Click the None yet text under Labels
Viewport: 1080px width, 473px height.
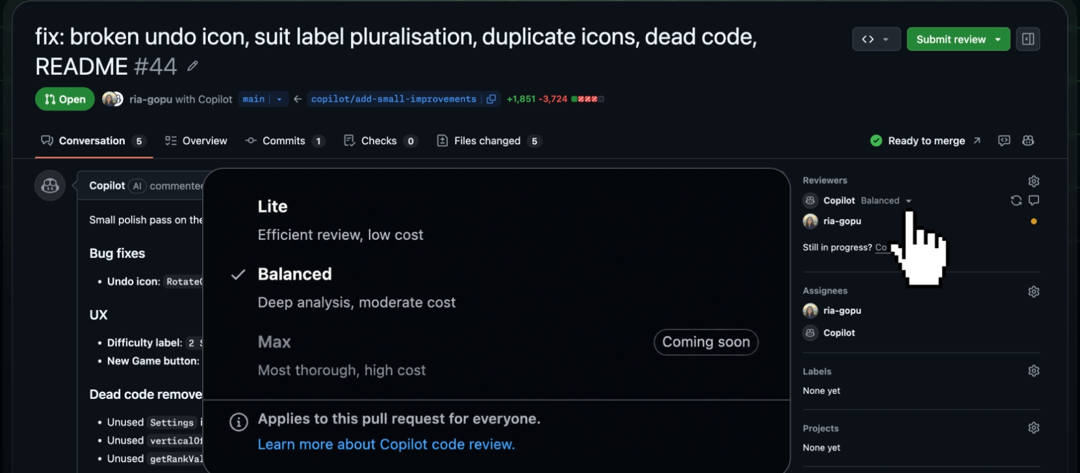point(821,390)
